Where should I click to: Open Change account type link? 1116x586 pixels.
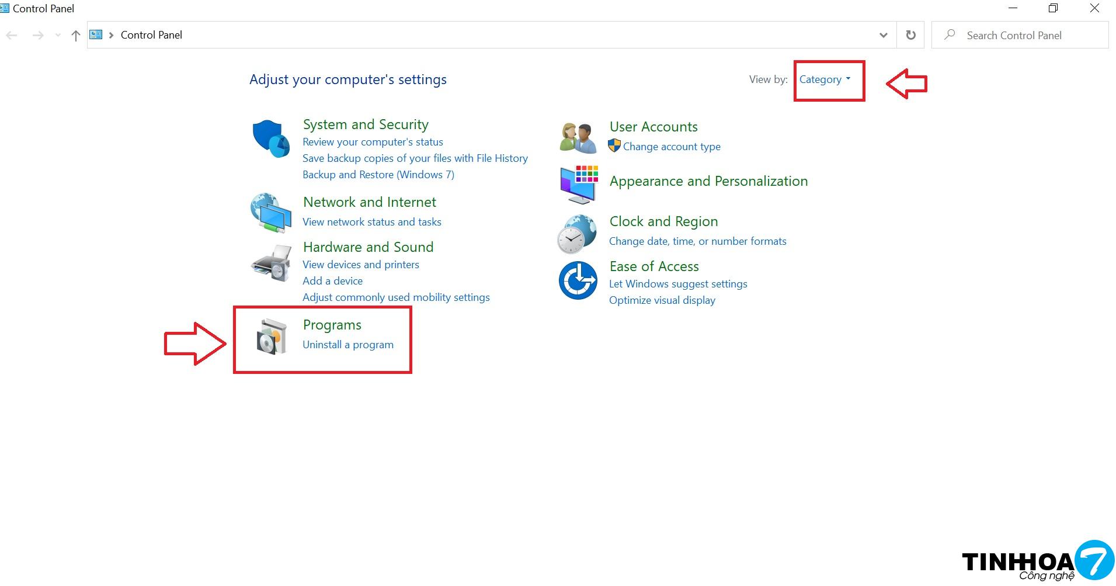pyautogui.click(x=671, y=147)
